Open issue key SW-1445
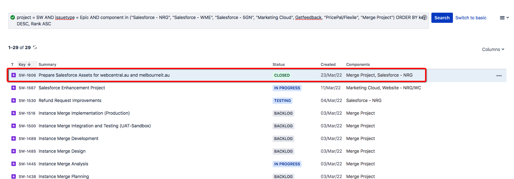Image resolution: width=514 pixels, height=179 pixels. click(x=27, y=164)
